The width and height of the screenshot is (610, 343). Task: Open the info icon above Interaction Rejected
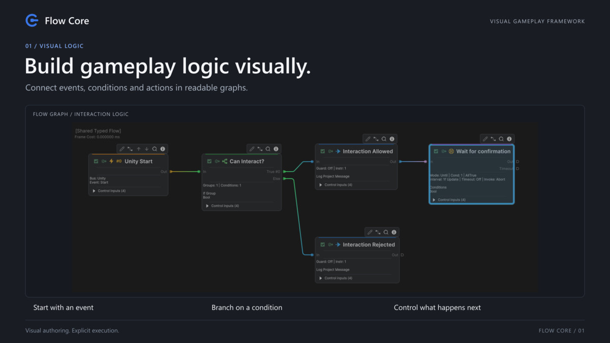394,232
